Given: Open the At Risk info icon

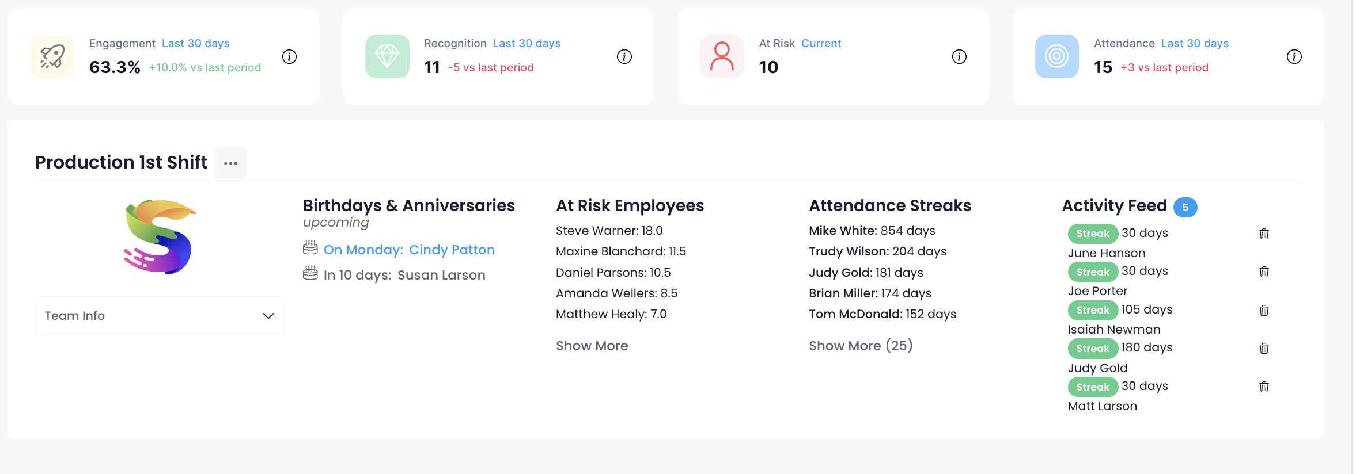Looking at the screenshot, I should coord(959,57).
